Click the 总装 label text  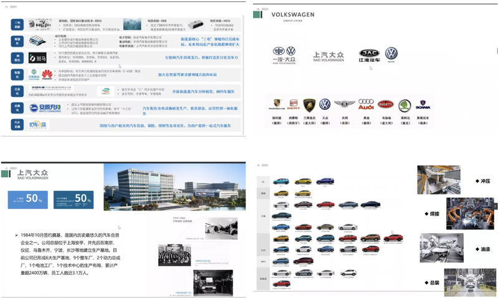434,282
